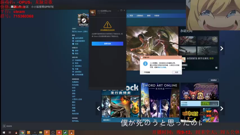The image size is (240, 135).
Task: Click the discovery queue 推荐 icon
Action: coord(73,51)
